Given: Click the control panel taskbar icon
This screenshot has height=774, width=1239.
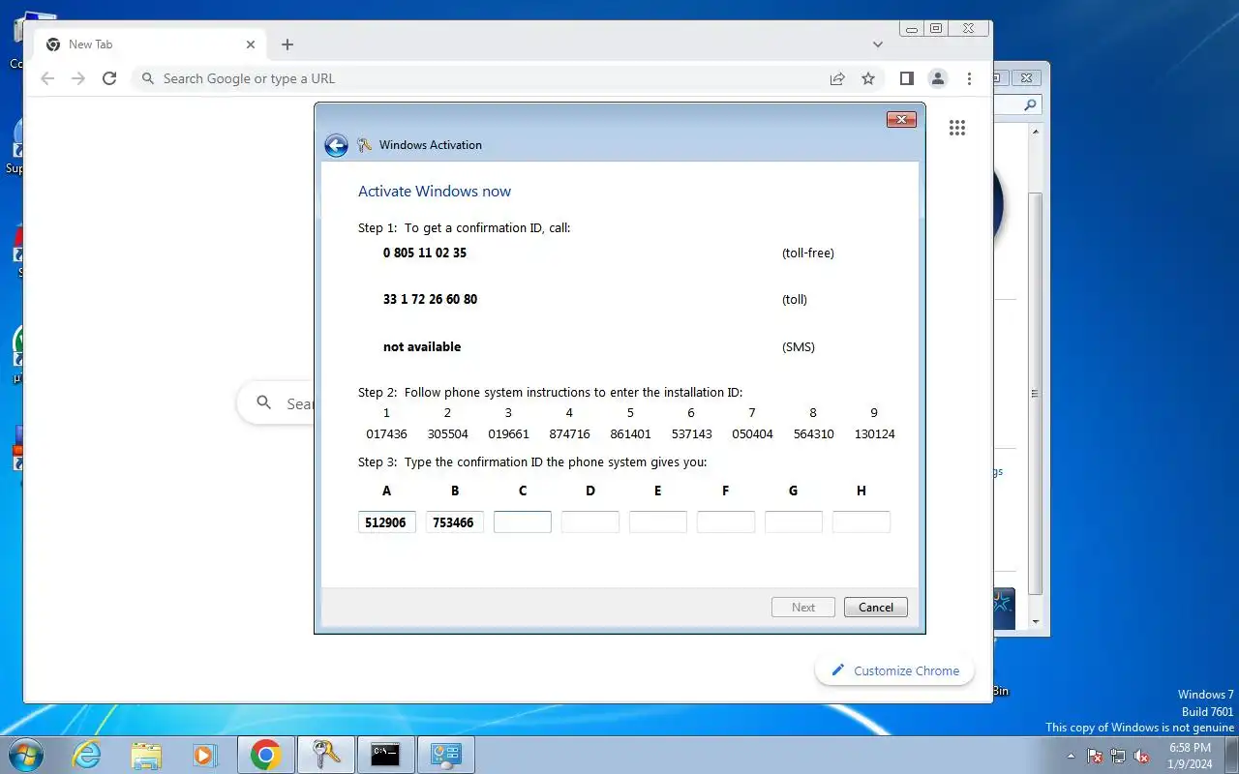Looking at the screenshot, I should coord(446,755).
